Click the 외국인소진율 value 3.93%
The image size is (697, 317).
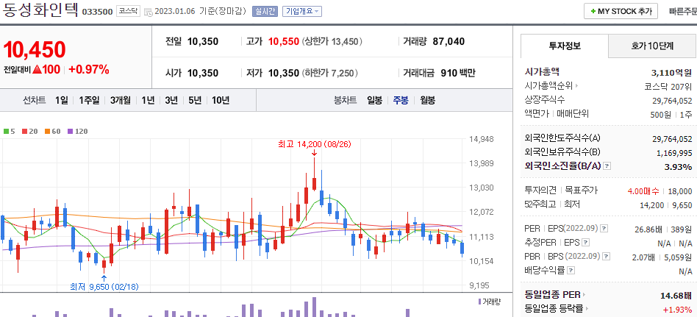[x=678, y=167]
